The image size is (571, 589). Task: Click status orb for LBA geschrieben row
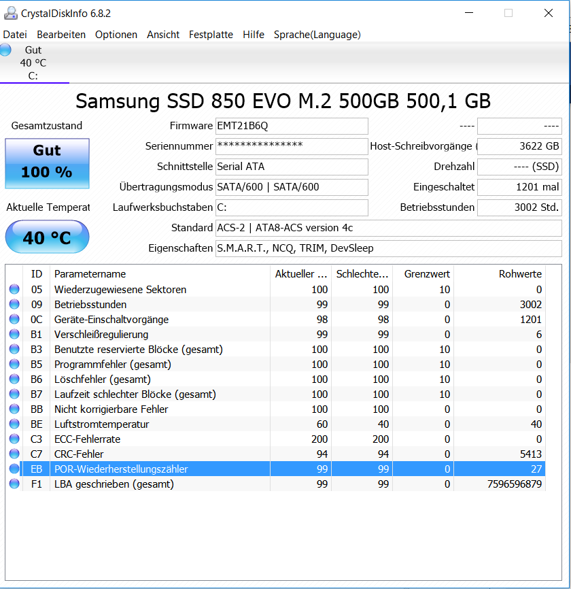[x=14, y=484]
